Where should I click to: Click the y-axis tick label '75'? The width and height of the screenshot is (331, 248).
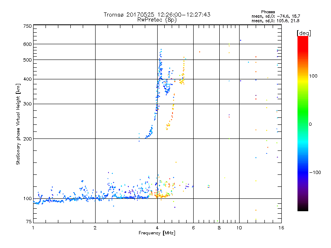tap(29, 222)
